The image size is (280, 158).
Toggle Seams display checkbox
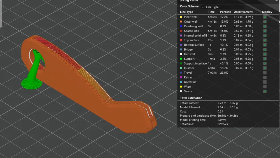point(265,91)
